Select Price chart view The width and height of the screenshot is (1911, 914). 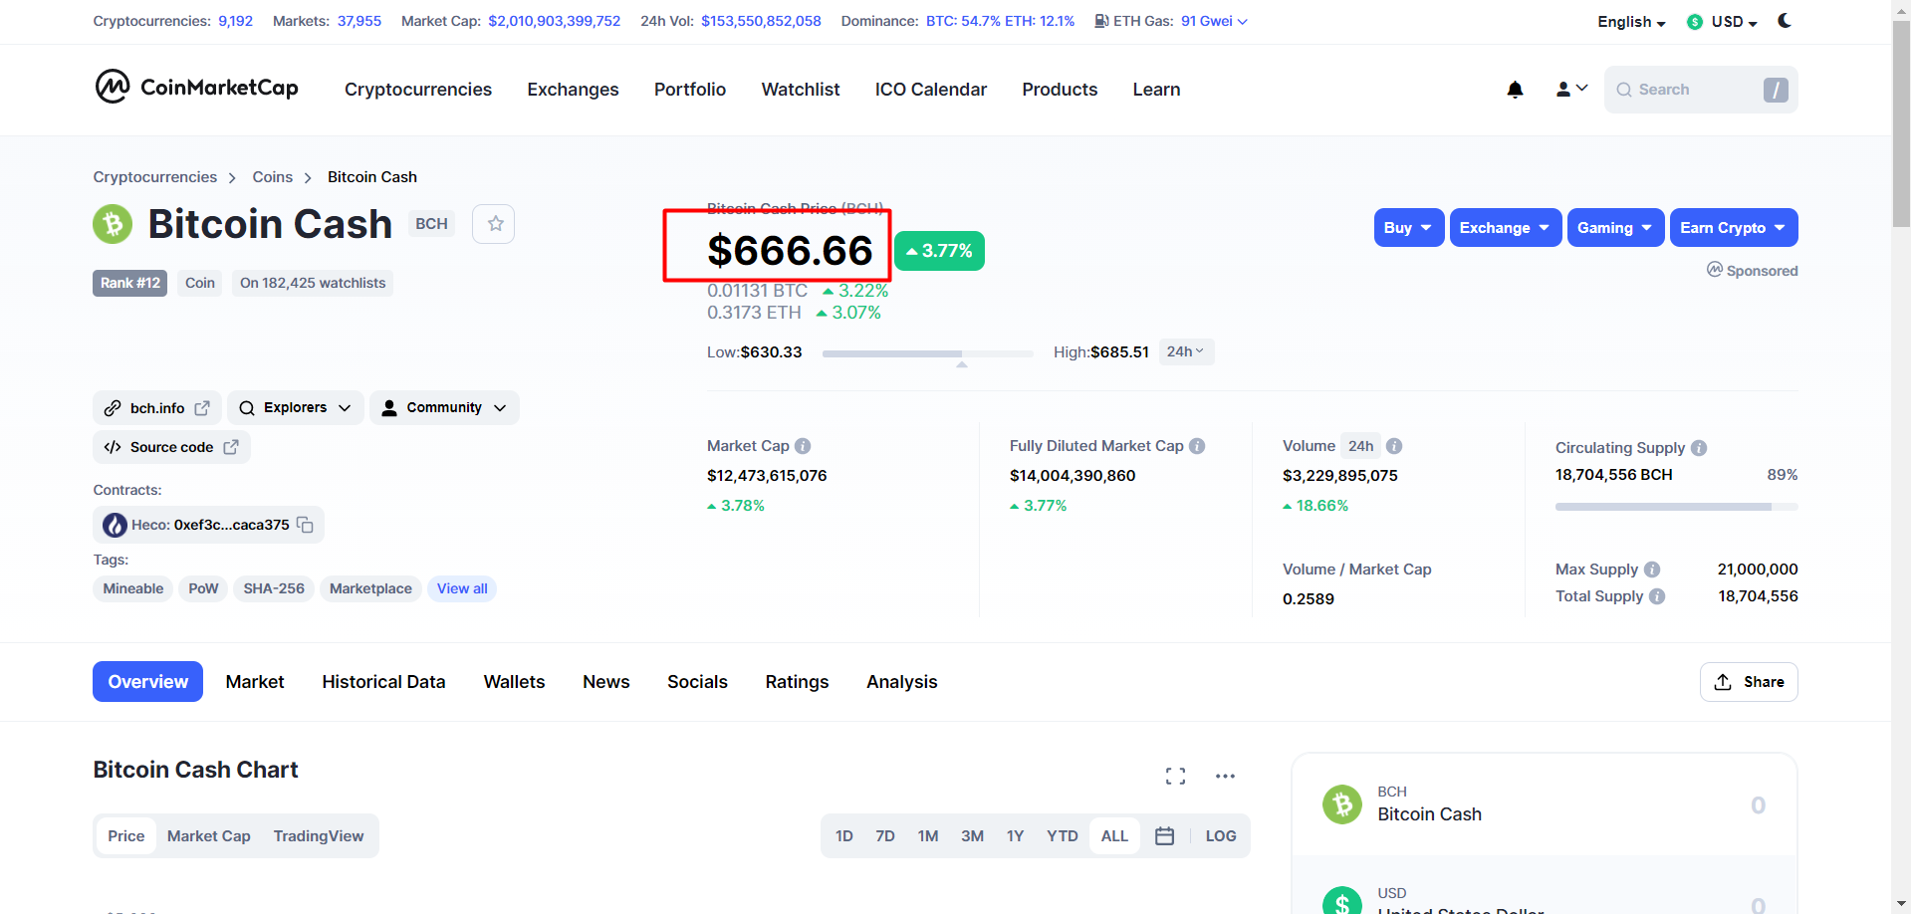[x=126, y=836]
